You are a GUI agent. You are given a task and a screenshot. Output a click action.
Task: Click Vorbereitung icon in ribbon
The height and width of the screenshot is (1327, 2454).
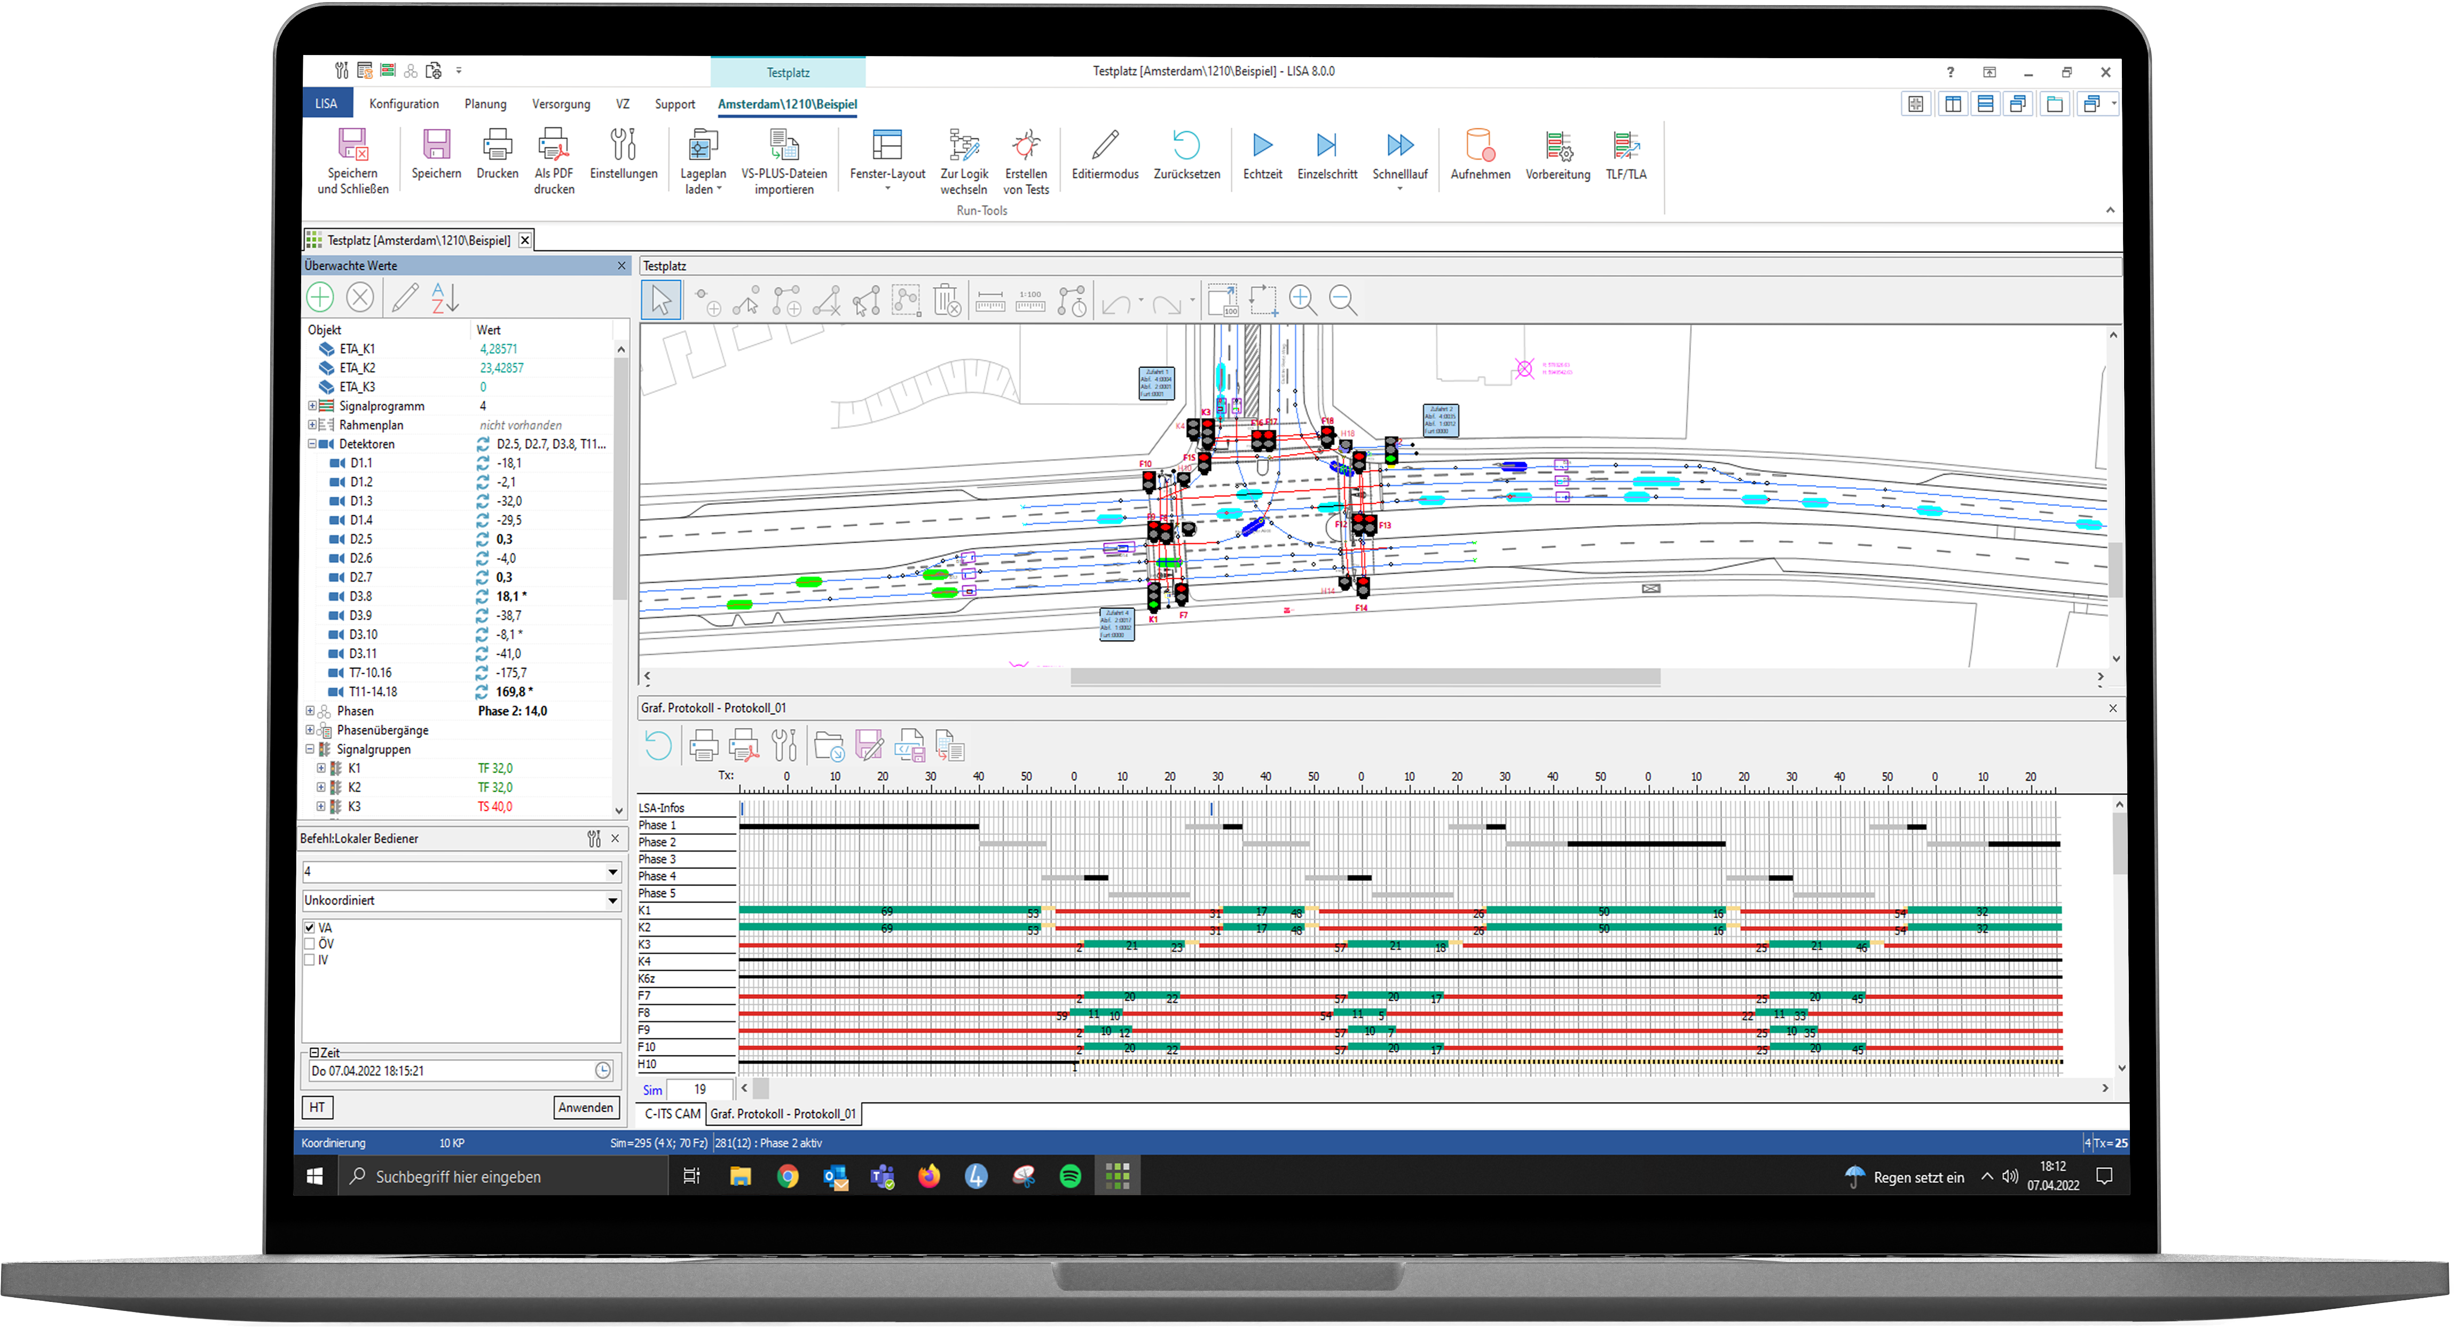click(x=1558, y=145)
